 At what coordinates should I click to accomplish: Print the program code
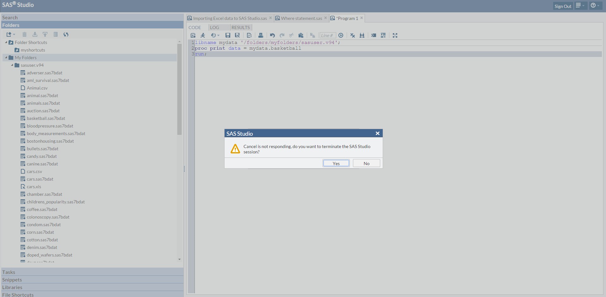(x=261, y=35)
